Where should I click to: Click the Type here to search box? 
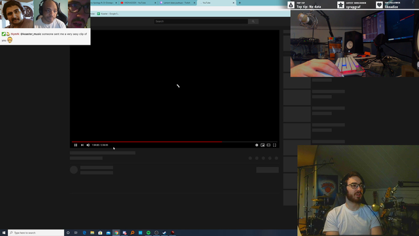(36, 233)
